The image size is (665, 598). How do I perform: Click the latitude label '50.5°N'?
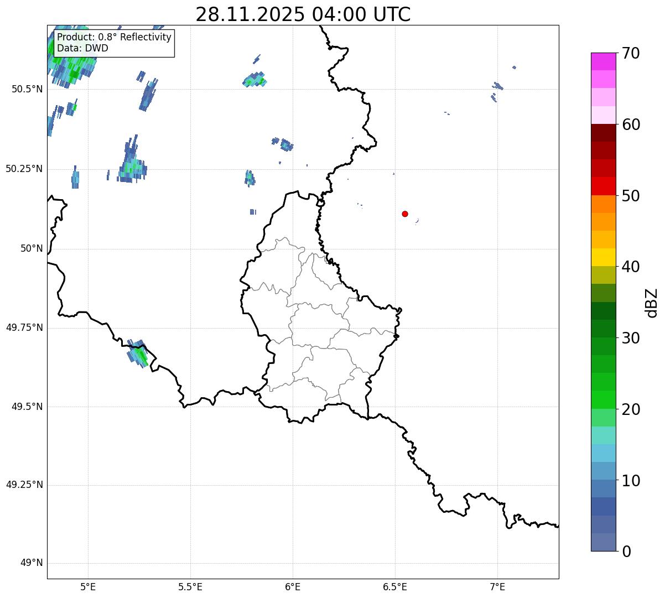click(x=27, y=89)
